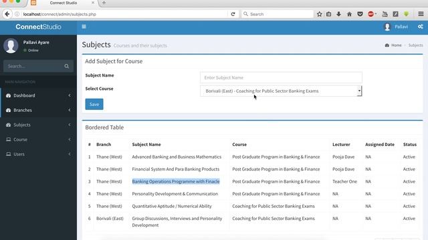428x240 pixels.
Task: Open a new browser tab with the plus
Action: pyautogui.click(x=104, y=3)
